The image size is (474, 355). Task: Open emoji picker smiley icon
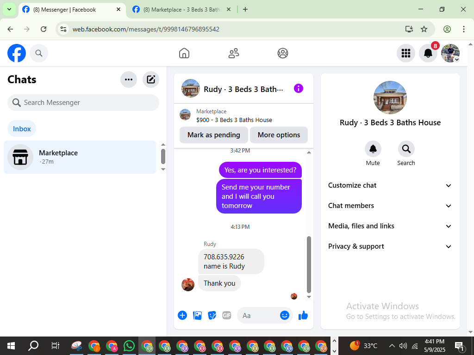click(285, 315)
